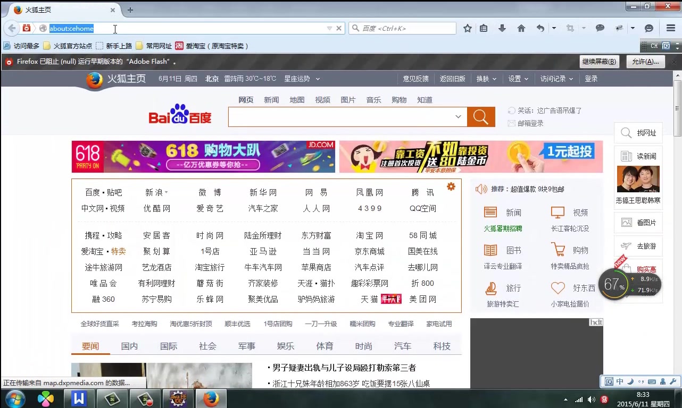Open dropdown beside the spider icon
The height and width of the screenshot is (408, 682).
[633, 28]
